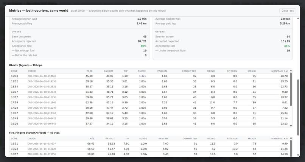
Task: Click the 66.43 take value
Action: 91,144
